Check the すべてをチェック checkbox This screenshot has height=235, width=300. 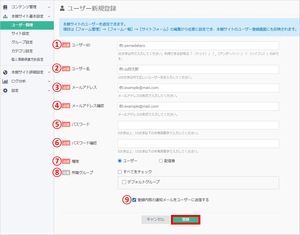coord(120,172)
